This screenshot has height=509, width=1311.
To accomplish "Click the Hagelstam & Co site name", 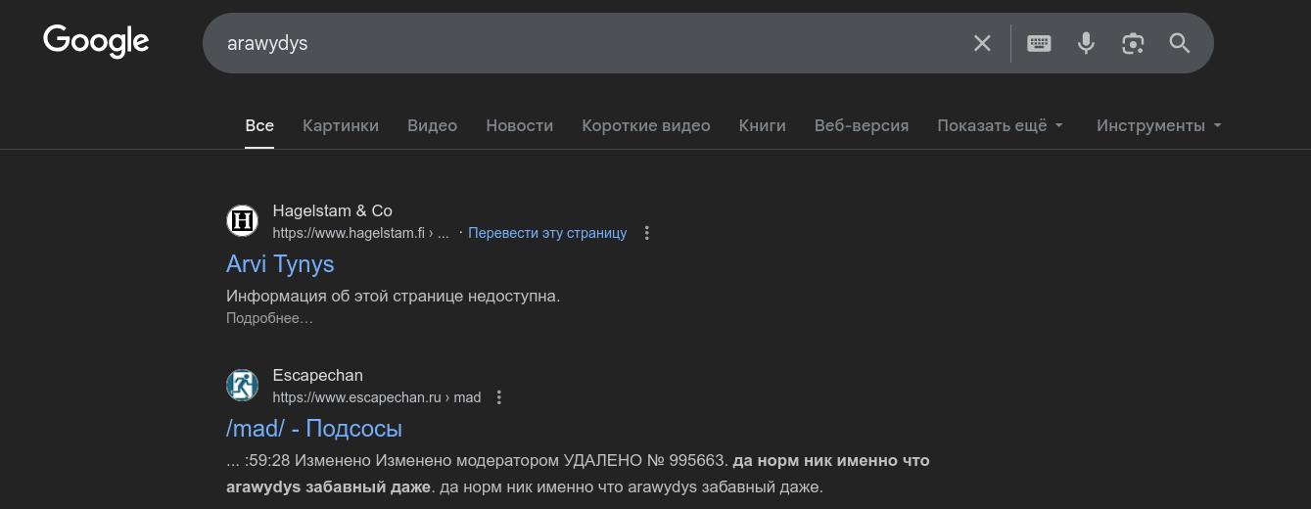I will point(332,210).
